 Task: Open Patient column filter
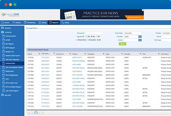pyautogui.click(x=85, y=54)
